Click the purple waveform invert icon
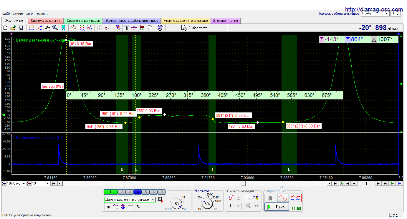The width and height of the screenshot is (407, 219). pyautogui.click(x=116, y=207)
